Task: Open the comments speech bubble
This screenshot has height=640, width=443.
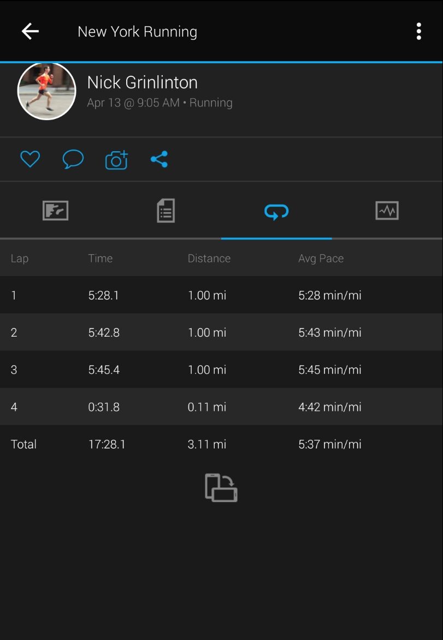Action: (73, 159)
